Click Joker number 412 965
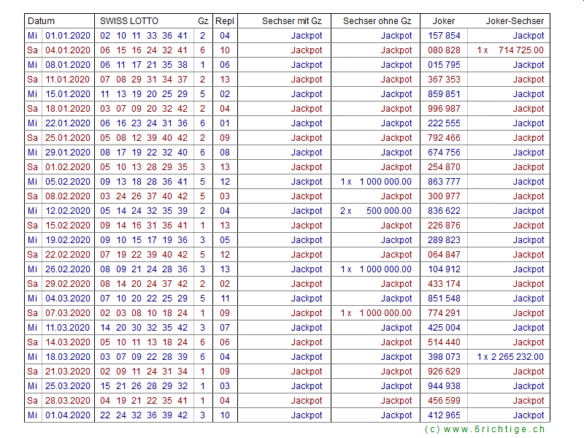This screenshot has height=438, width=584. tap(444, 415)
